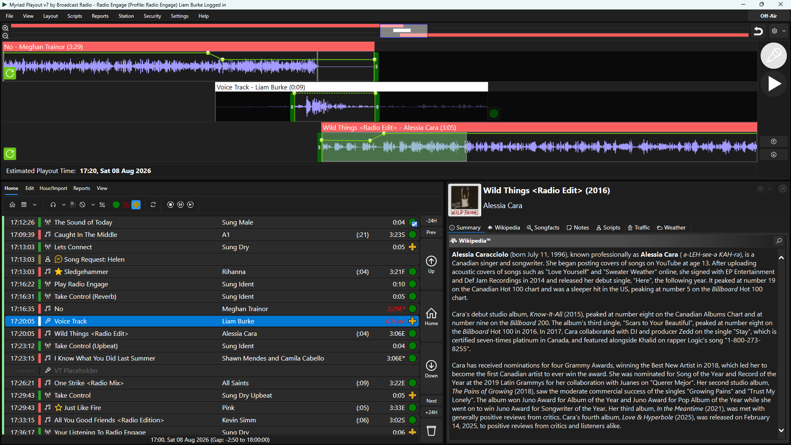The height and width of the screenshot is (445, 791).
Task: Open the sliders options icon
Action: point(102,205)
